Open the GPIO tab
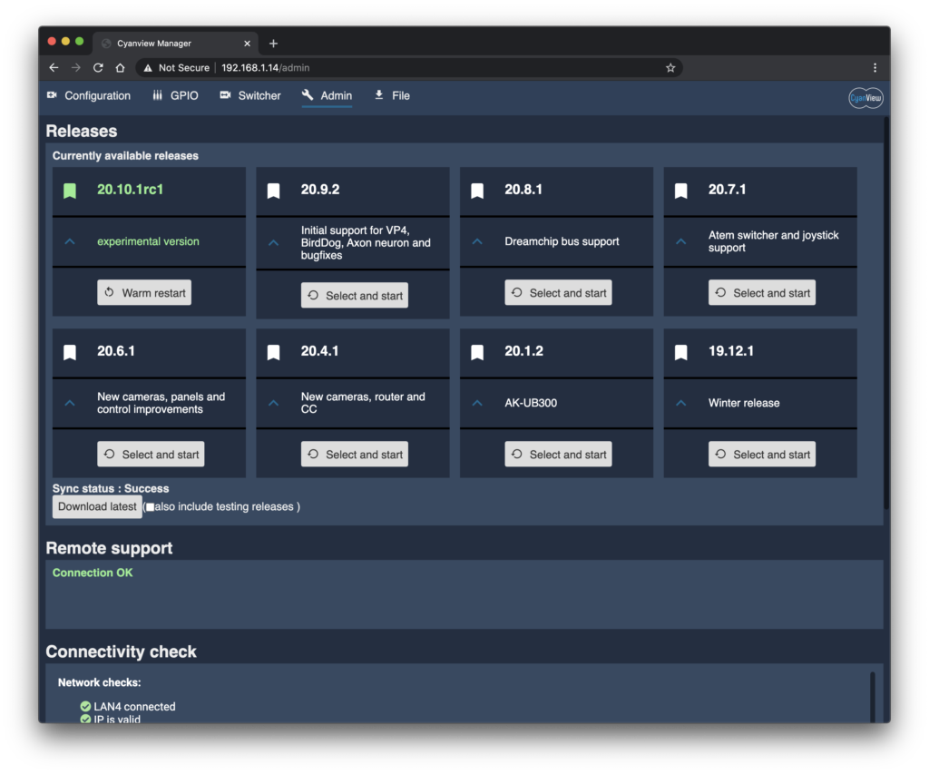This screenshot has height=774, width=929. pyautogui.click(x=175, y=95)
